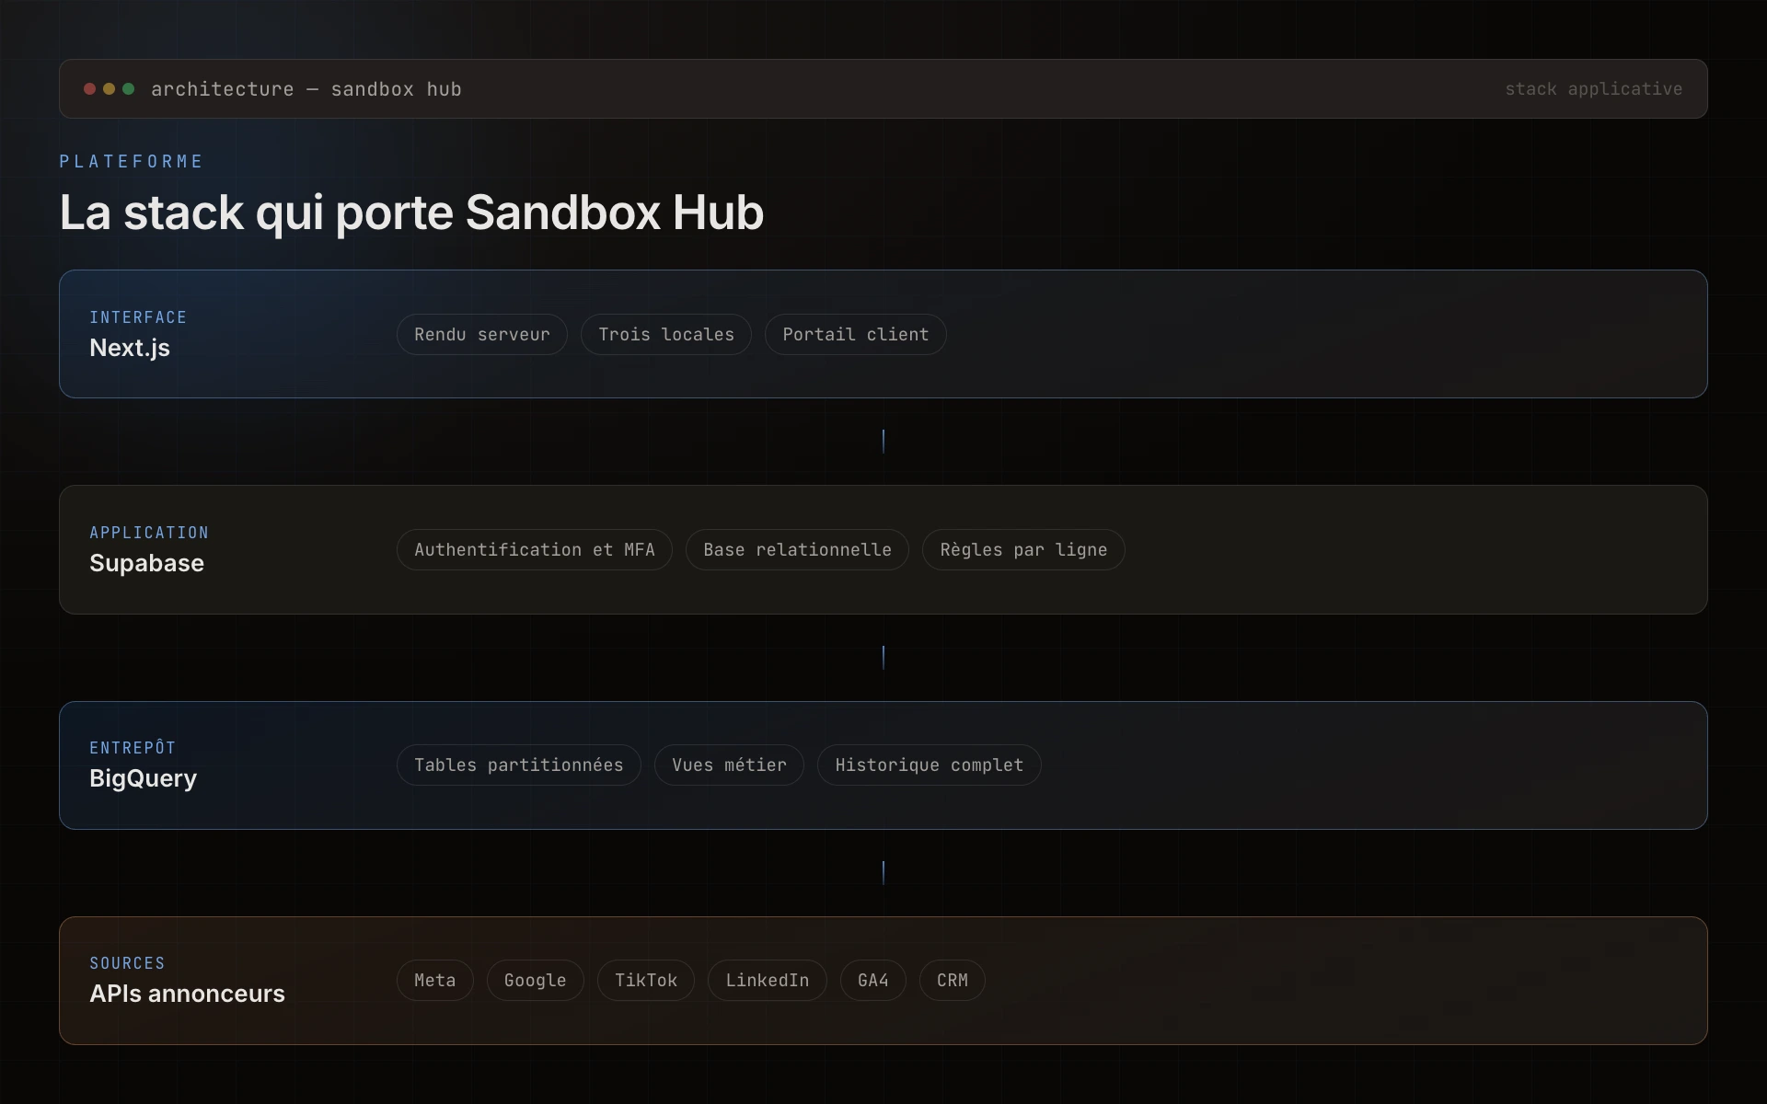
Task: Click the "Google" source chip
Action: click(x=536, y=981)
